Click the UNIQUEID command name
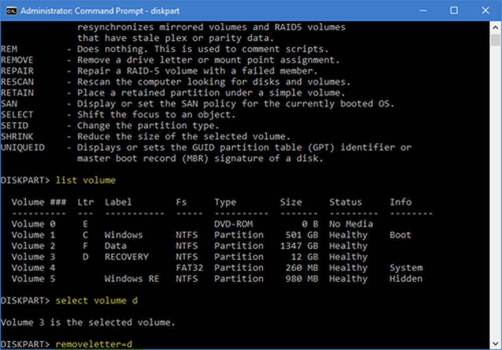 23,147
